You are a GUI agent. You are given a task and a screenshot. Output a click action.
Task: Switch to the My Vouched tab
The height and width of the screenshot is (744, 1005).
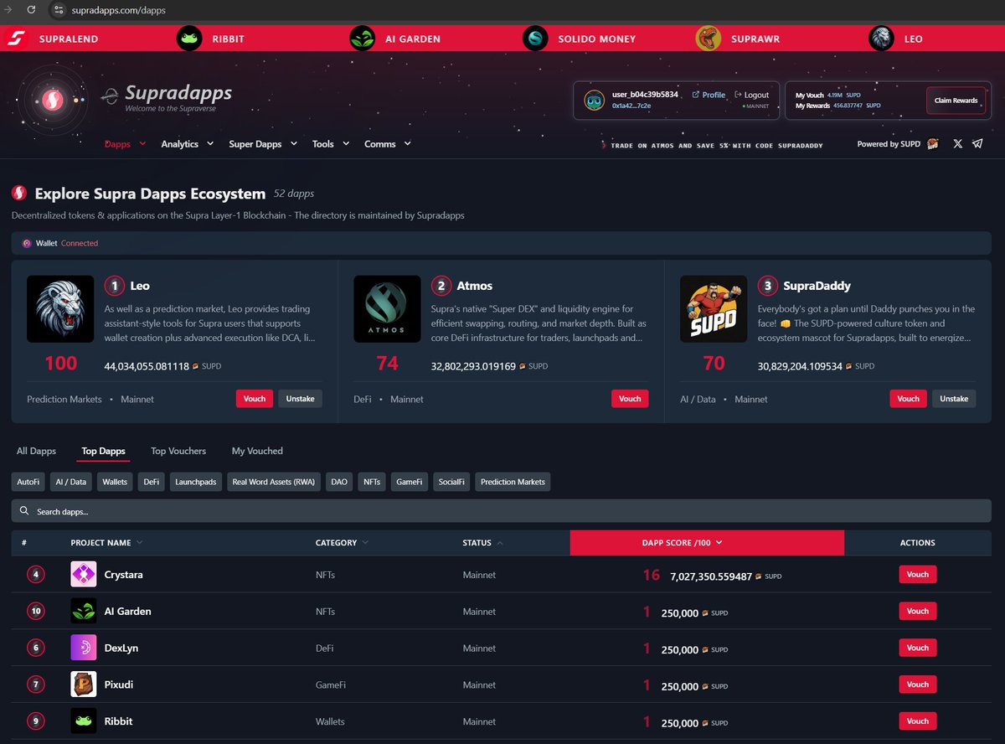tap(257, 451)
